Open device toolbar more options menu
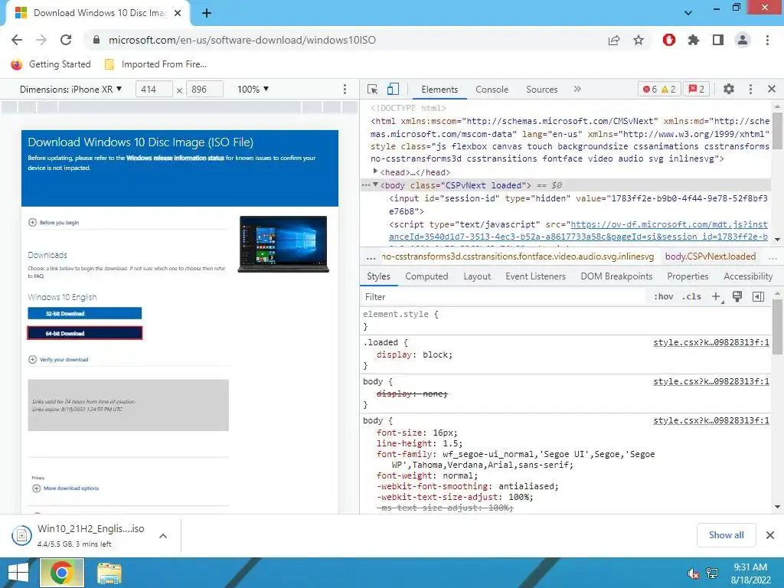784x588 pixels. pos(345,89)
